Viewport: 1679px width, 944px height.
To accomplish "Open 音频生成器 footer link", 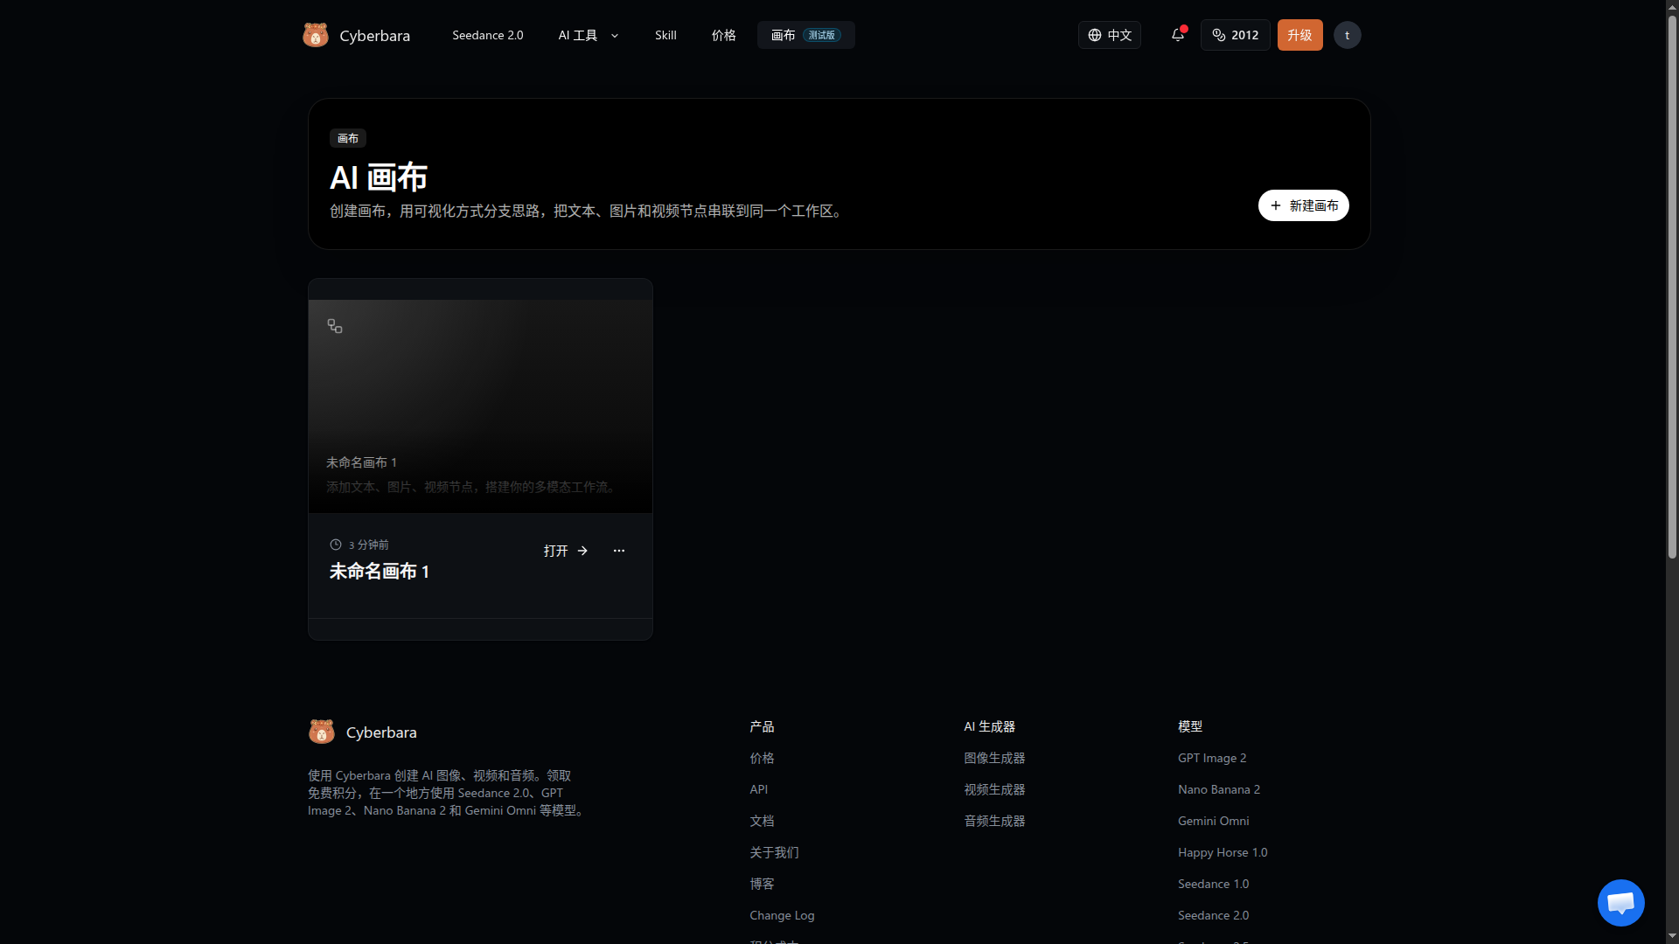I will click(x=994, y=821).
